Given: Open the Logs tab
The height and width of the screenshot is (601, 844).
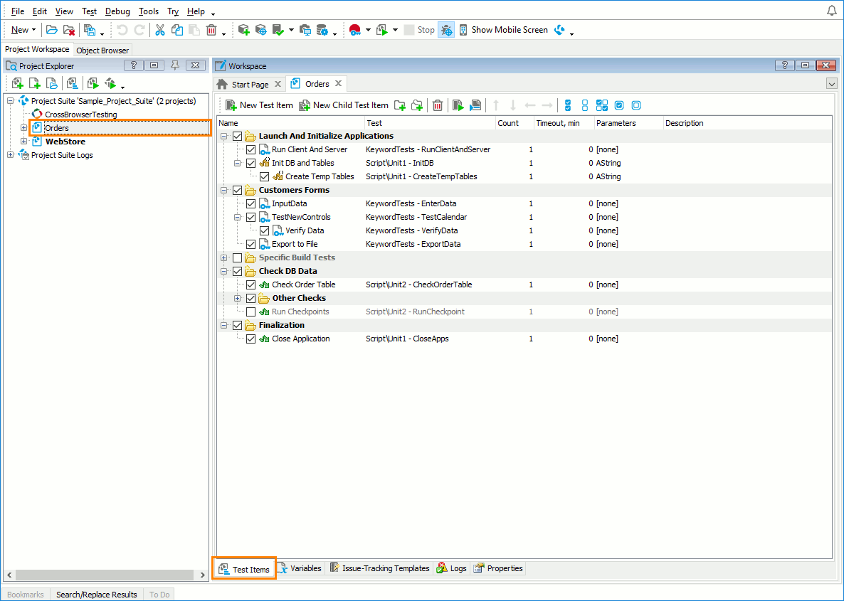Looking at the screenshot, I should pos(452,568).
